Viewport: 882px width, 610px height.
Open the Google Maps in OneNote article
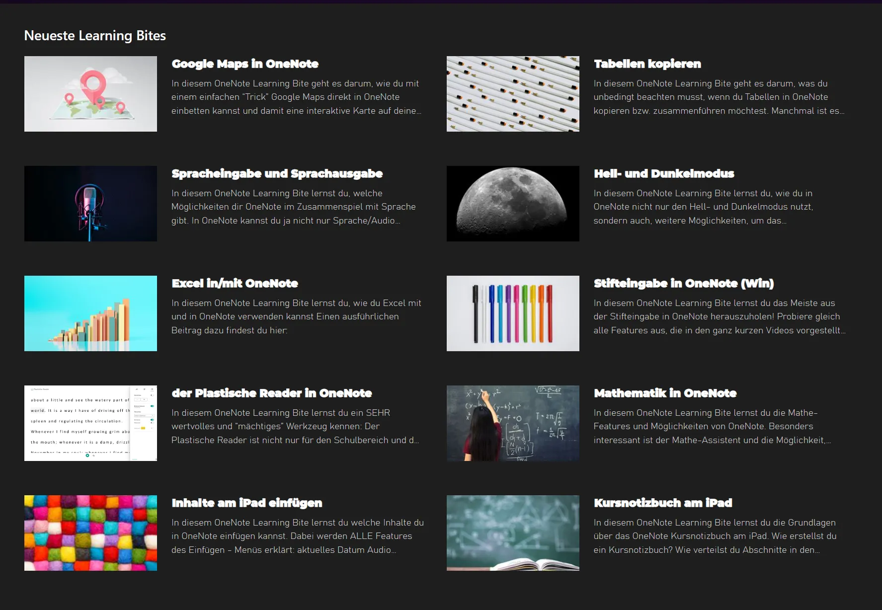point(245,64)
